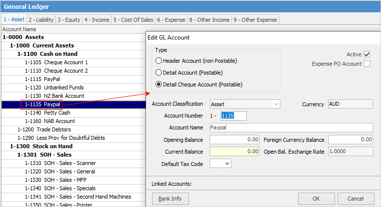Click the Currency field showing AUD
Image resolution: width=381 pixels, height=207 pixels.
pyautogui.click(x=350, y=104)
